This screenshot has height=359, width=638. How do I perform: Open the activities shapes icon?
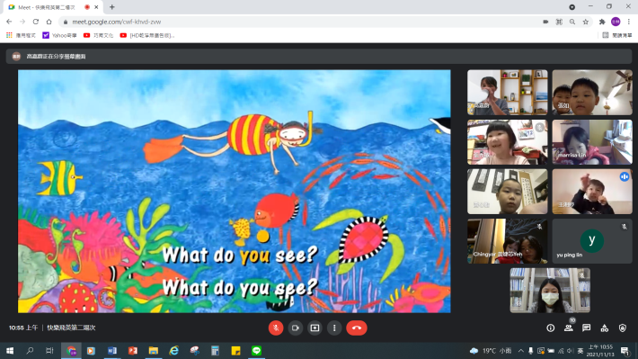[x=605, y=328]
